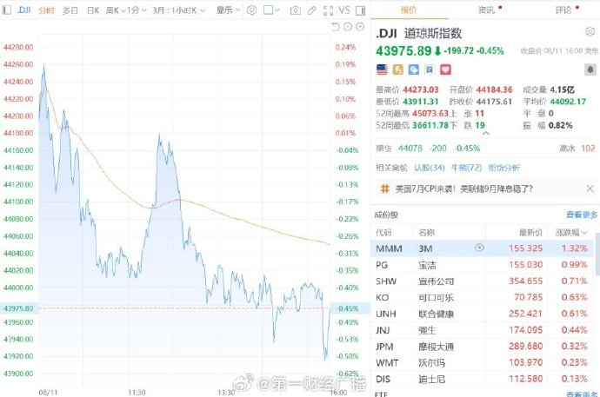Select the WMT 沃尔玛 row

pyautogui.click(x=482, y=362)
